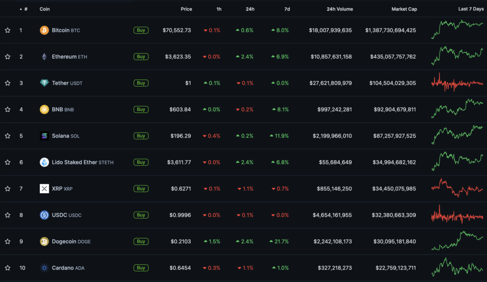487x282 pixels.
Task: Click the Dogecoin logo icon
Action: pos(44,242)
